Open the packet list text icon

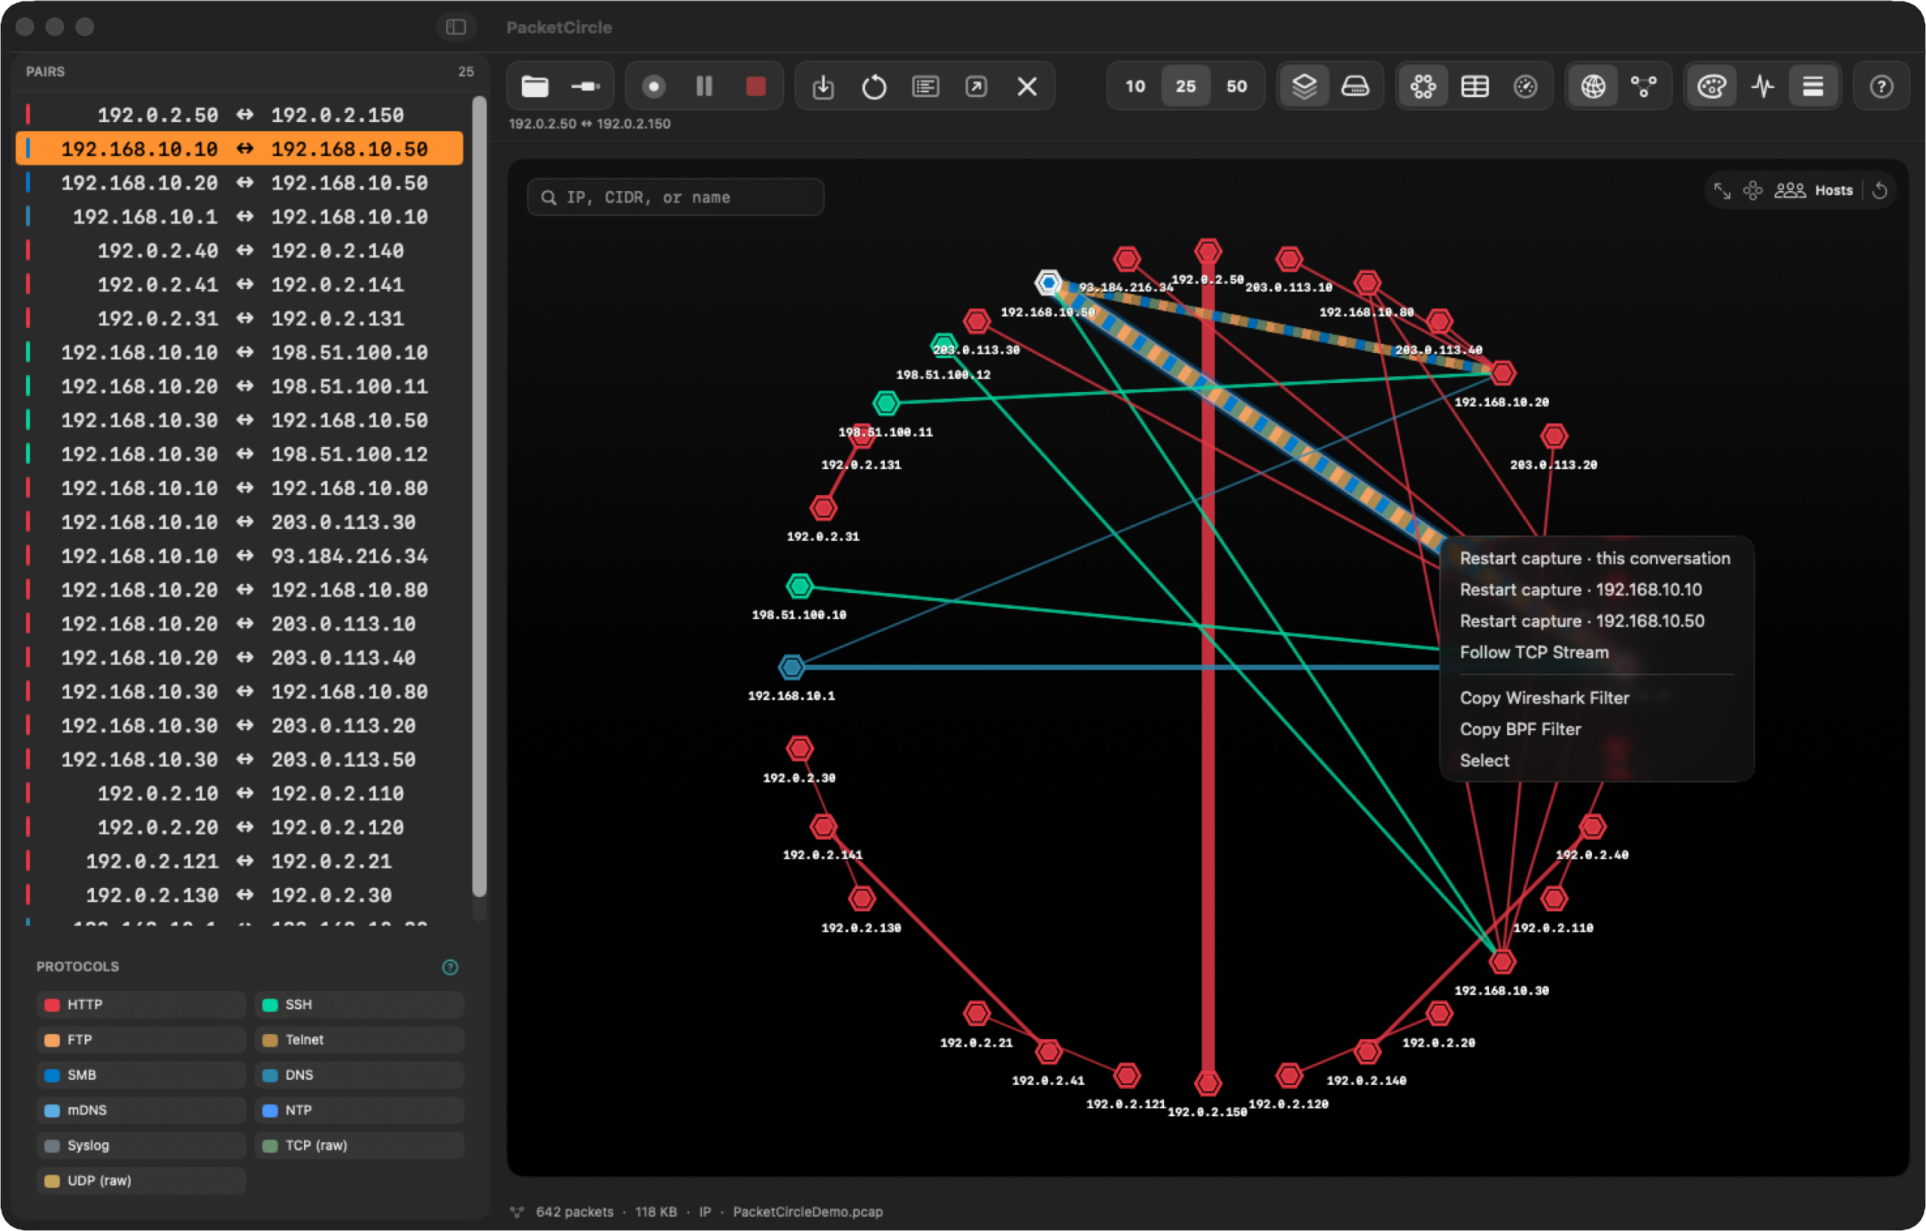point(925,87)
